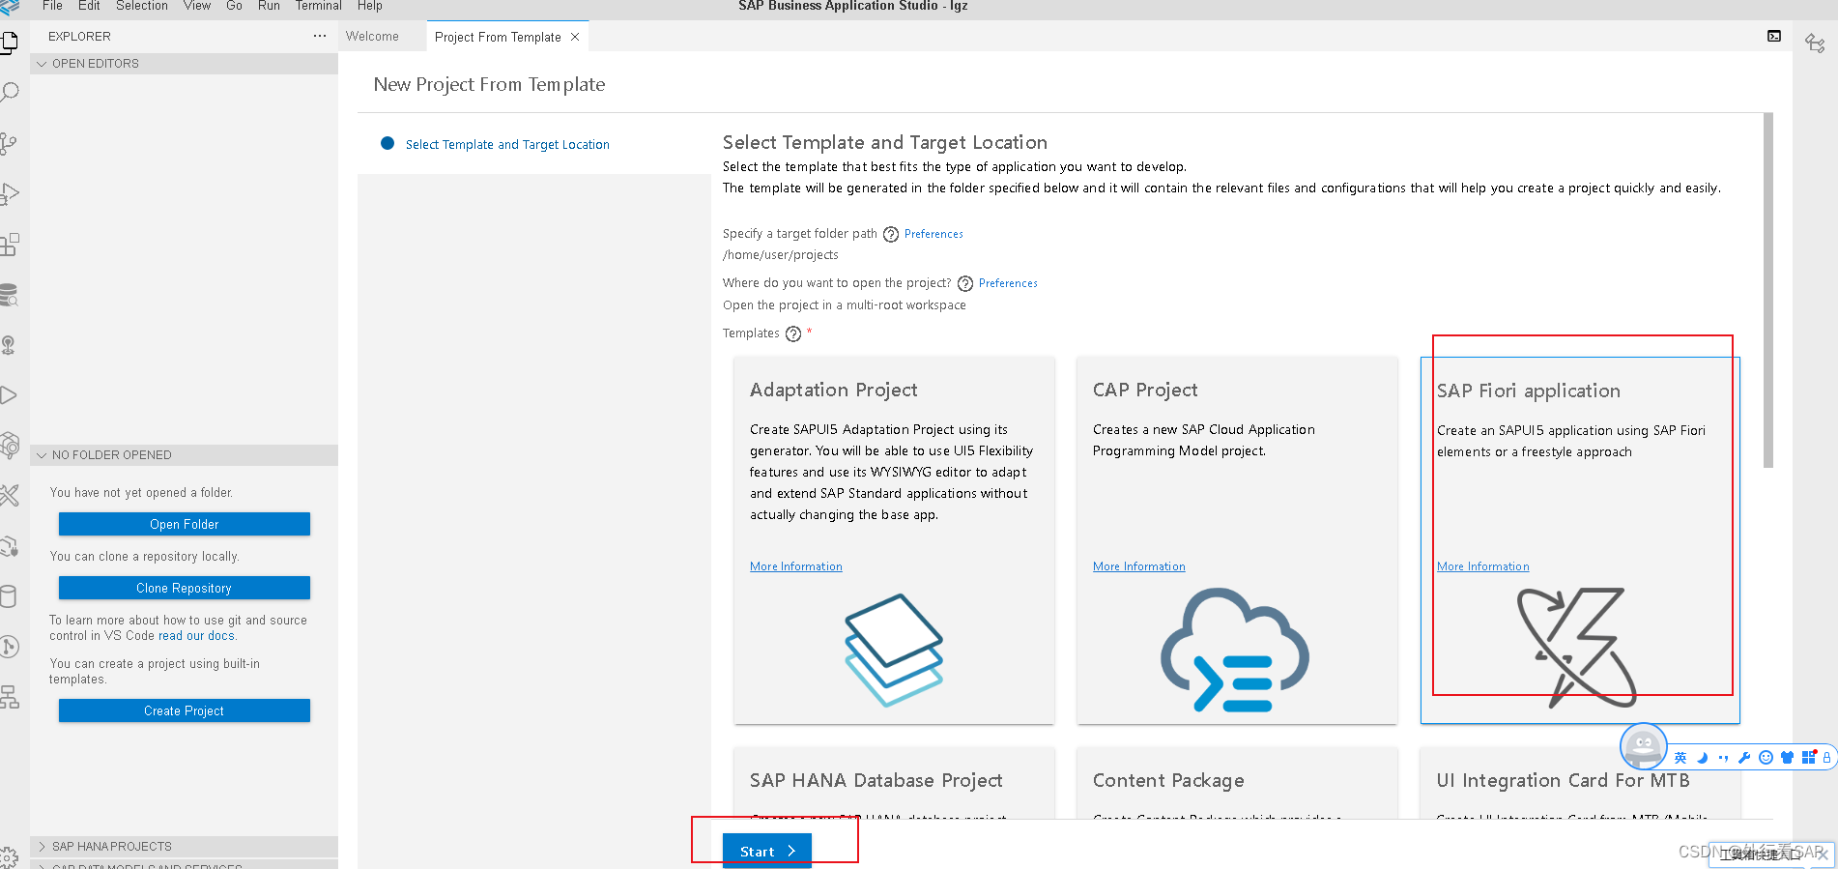Viewport: 1838px width, 869px height.
Task: Open the 'read our docs' link
Action: (196, 636)
